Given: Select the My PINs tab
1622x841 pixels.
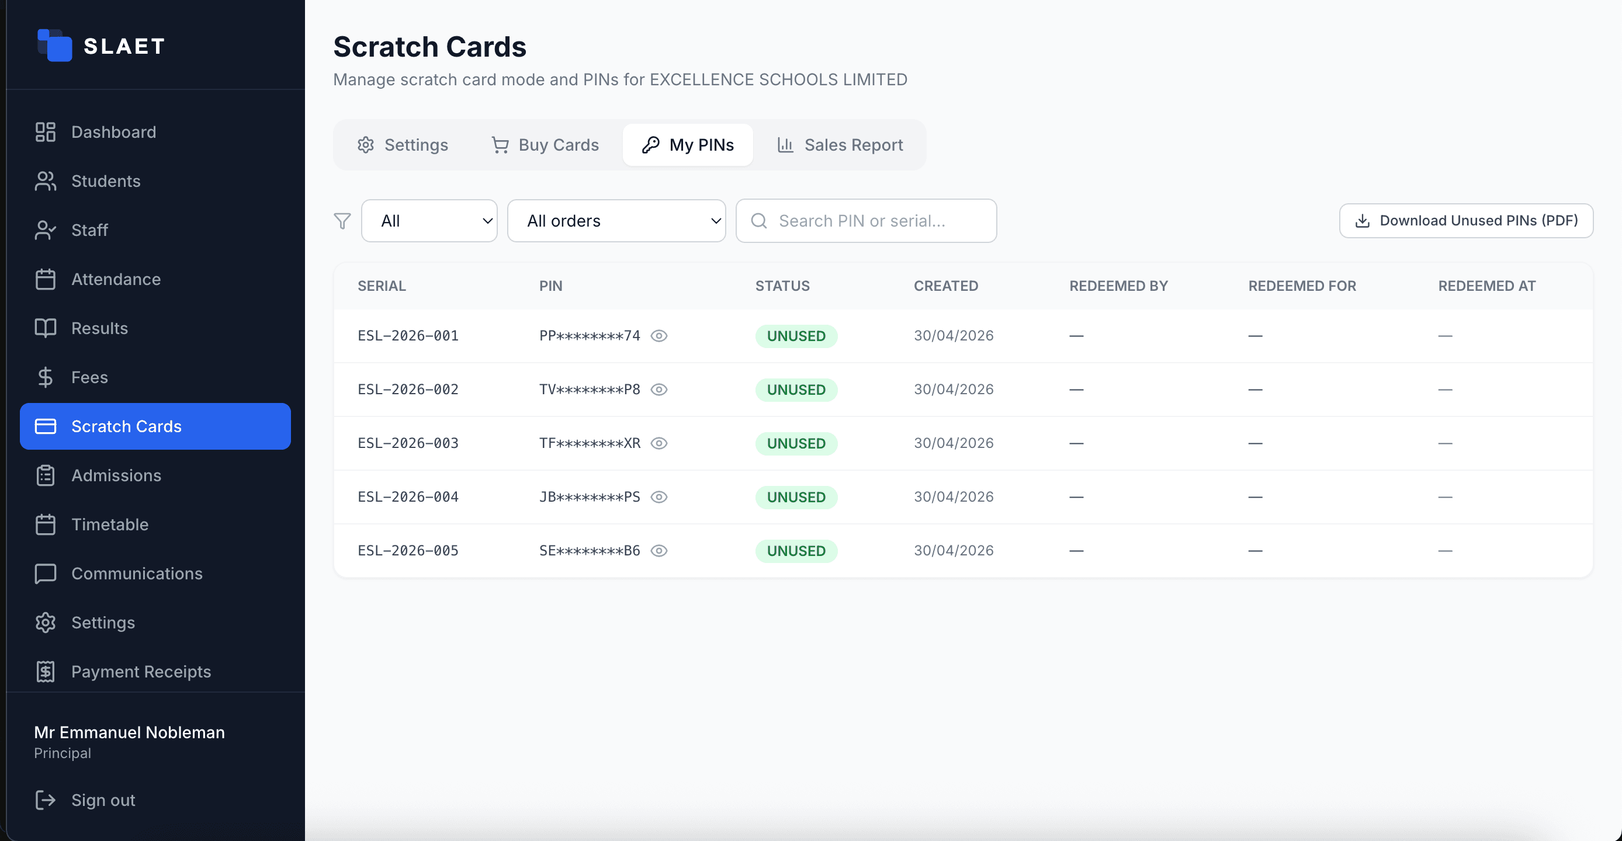Looking at the screenshot, I should (688, 145).
